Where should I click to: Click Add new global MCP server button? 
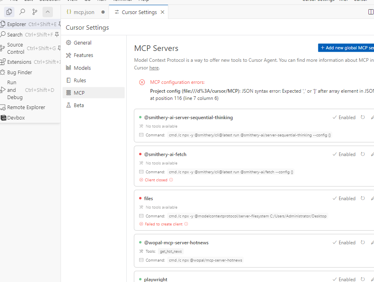coord(346,48)
